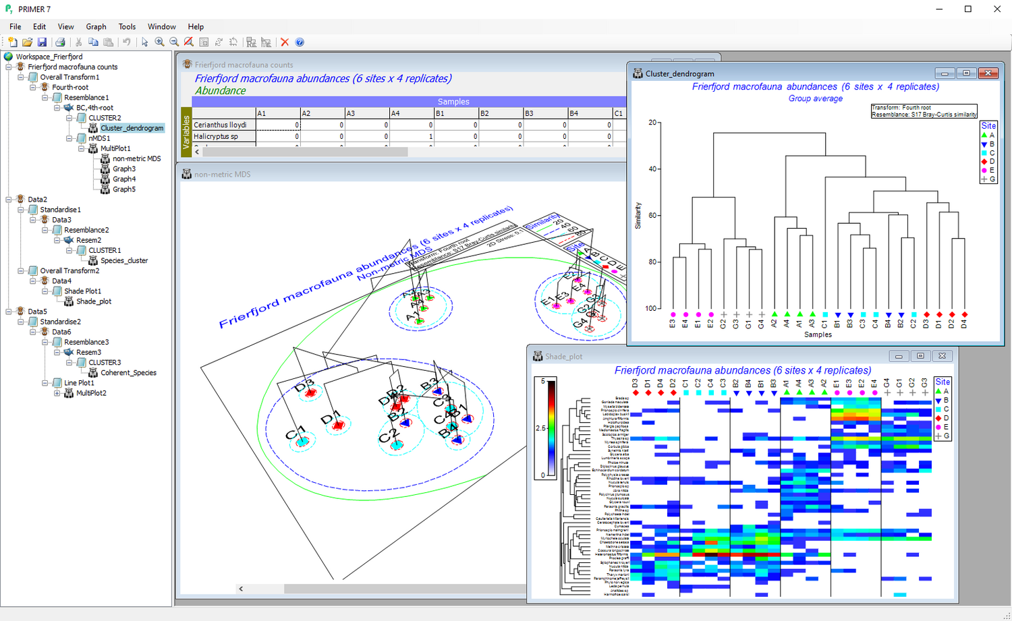Click the abundance table horizontal scrollbar

click(x=305, y=152)
